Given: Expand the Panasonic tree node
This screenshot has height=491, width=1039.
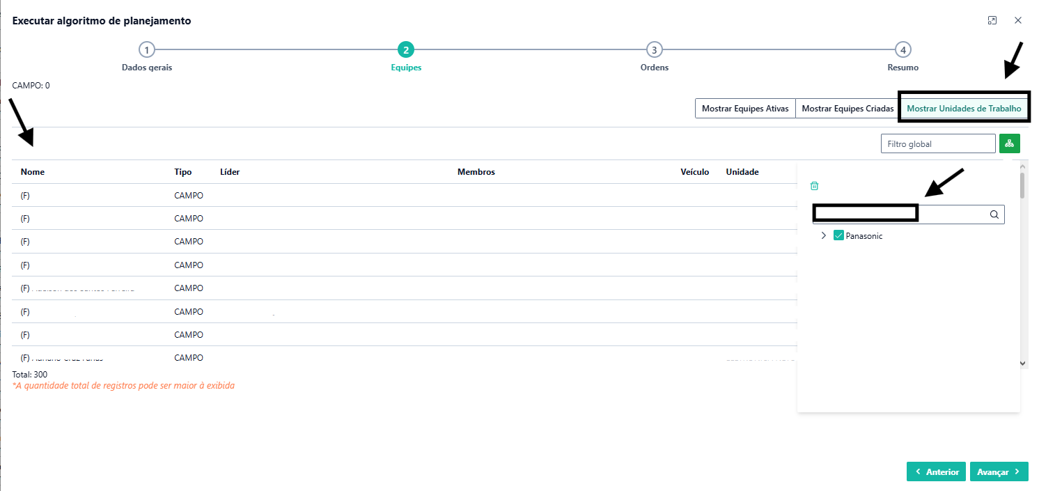Looking at the screenshot, I should coord(823,236).
